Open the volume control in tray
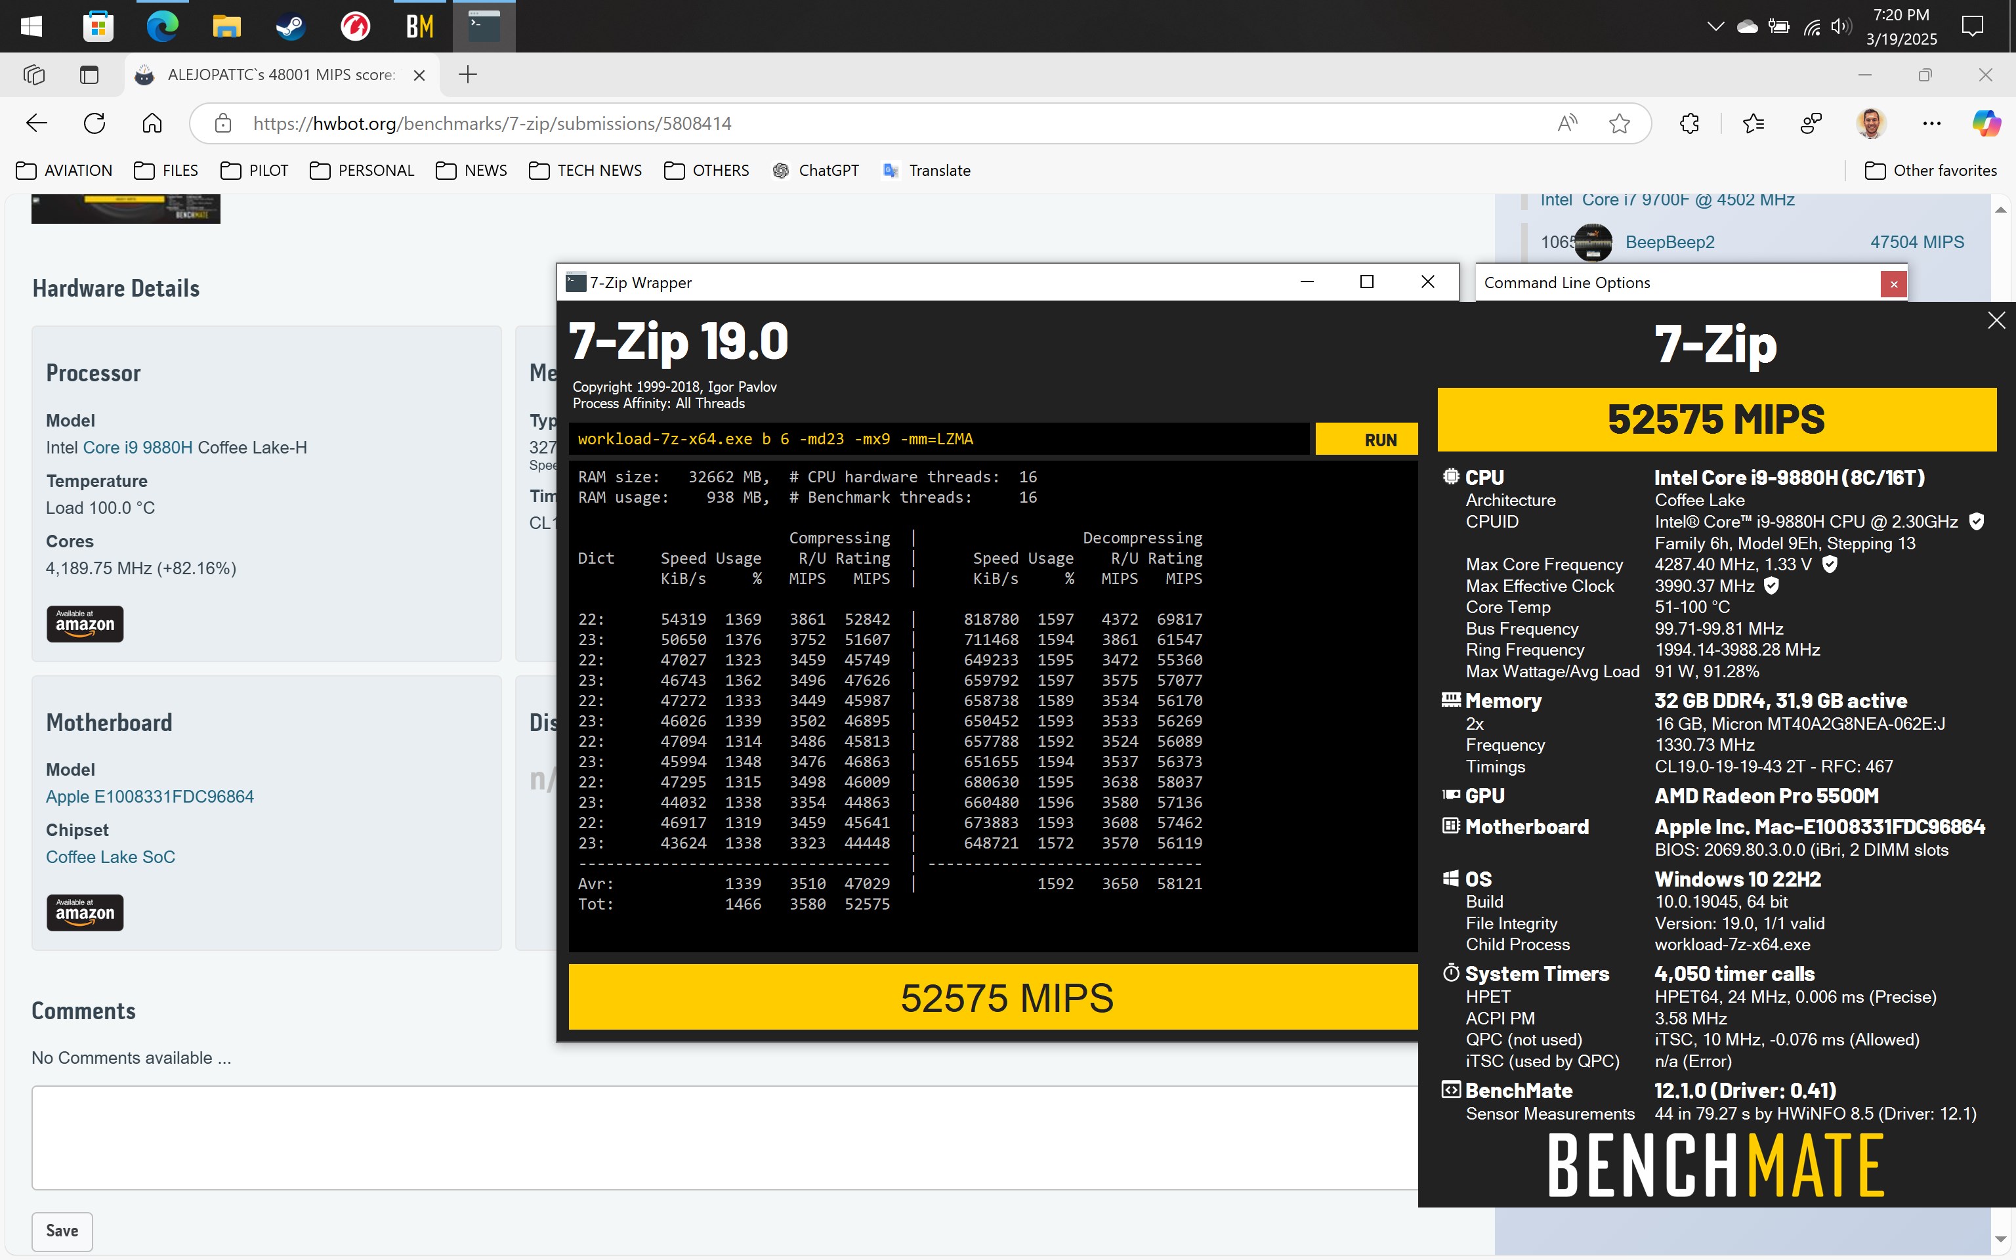The image size is (2016, 1260). click(x=1839, y=27)
